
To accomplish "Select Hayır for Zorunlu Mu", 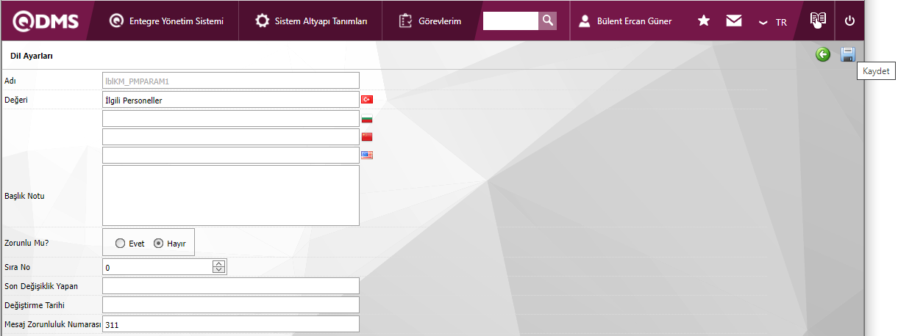I will pos(158,244).
